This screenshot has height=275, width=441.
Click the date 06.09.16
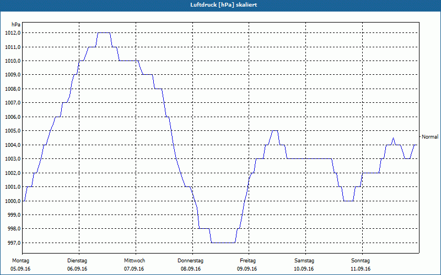point(77,269)
